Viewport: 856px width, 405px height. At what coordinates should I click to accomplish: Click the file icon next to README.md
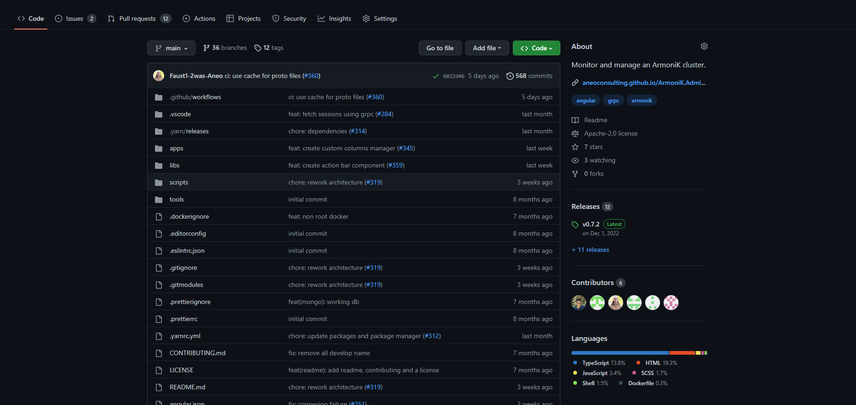coord(159,387)
